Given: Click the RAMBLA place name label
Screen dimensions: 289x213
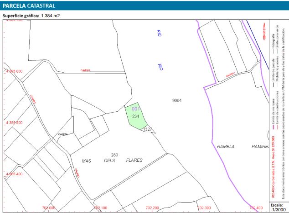Looking at the screenshot, I should (x=226, y=147).
